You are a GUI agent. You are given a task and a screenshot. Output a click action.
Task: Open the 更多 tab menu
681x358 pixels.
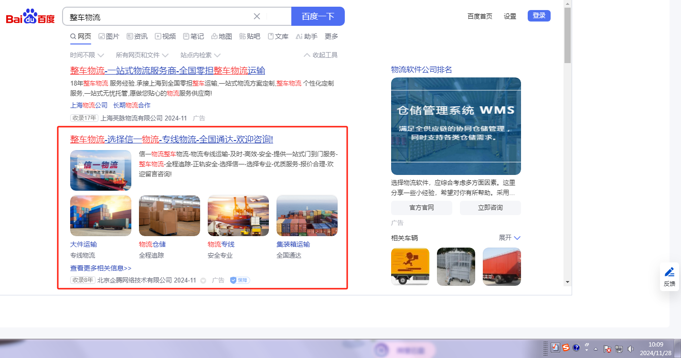click(331, 36)
